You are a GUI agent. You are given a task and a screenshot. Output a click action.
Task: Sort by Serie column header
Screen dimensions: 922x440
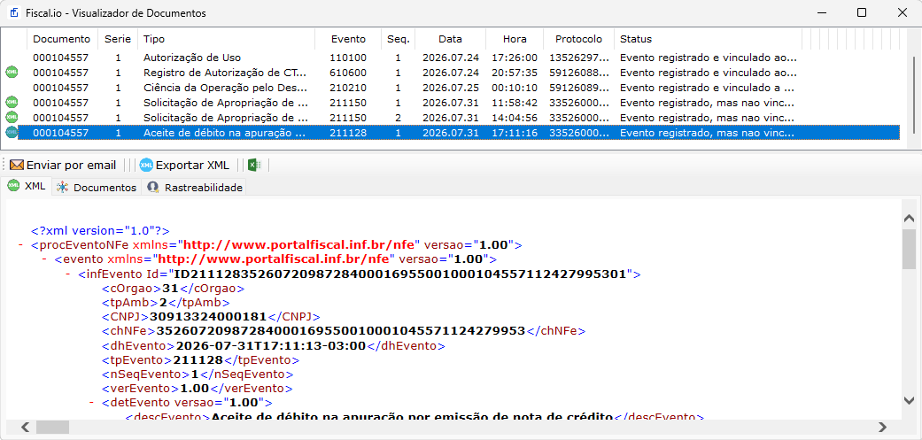tap(118, 39)
